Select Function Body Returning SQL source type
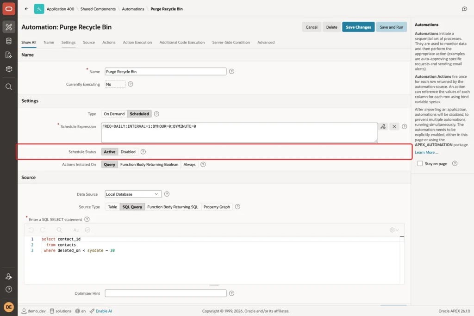 (x=173, y=207)
